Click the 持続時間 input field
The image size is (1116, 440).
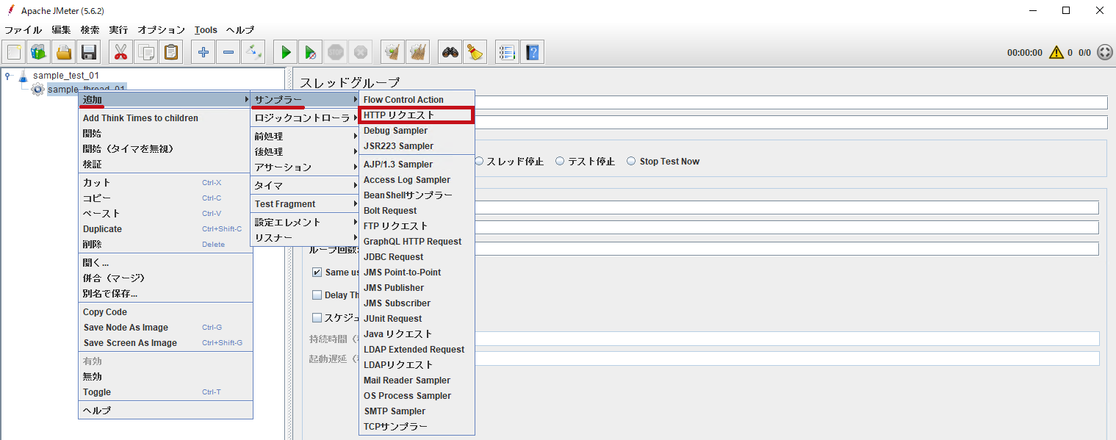pos(788,339)
